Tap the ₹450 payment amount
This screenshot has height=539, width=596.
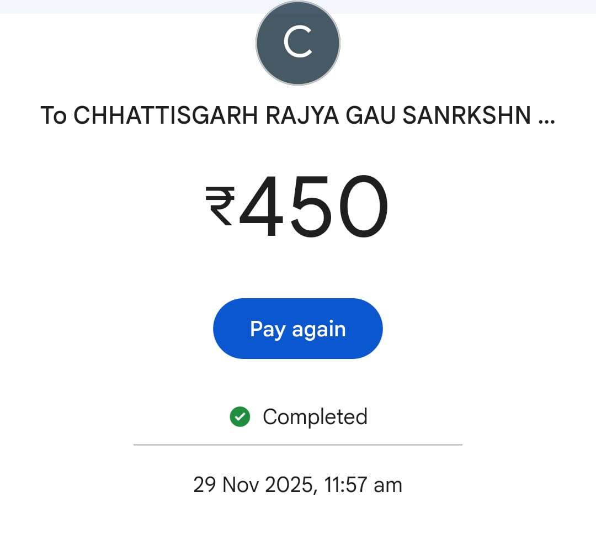[x=298, y=207]
